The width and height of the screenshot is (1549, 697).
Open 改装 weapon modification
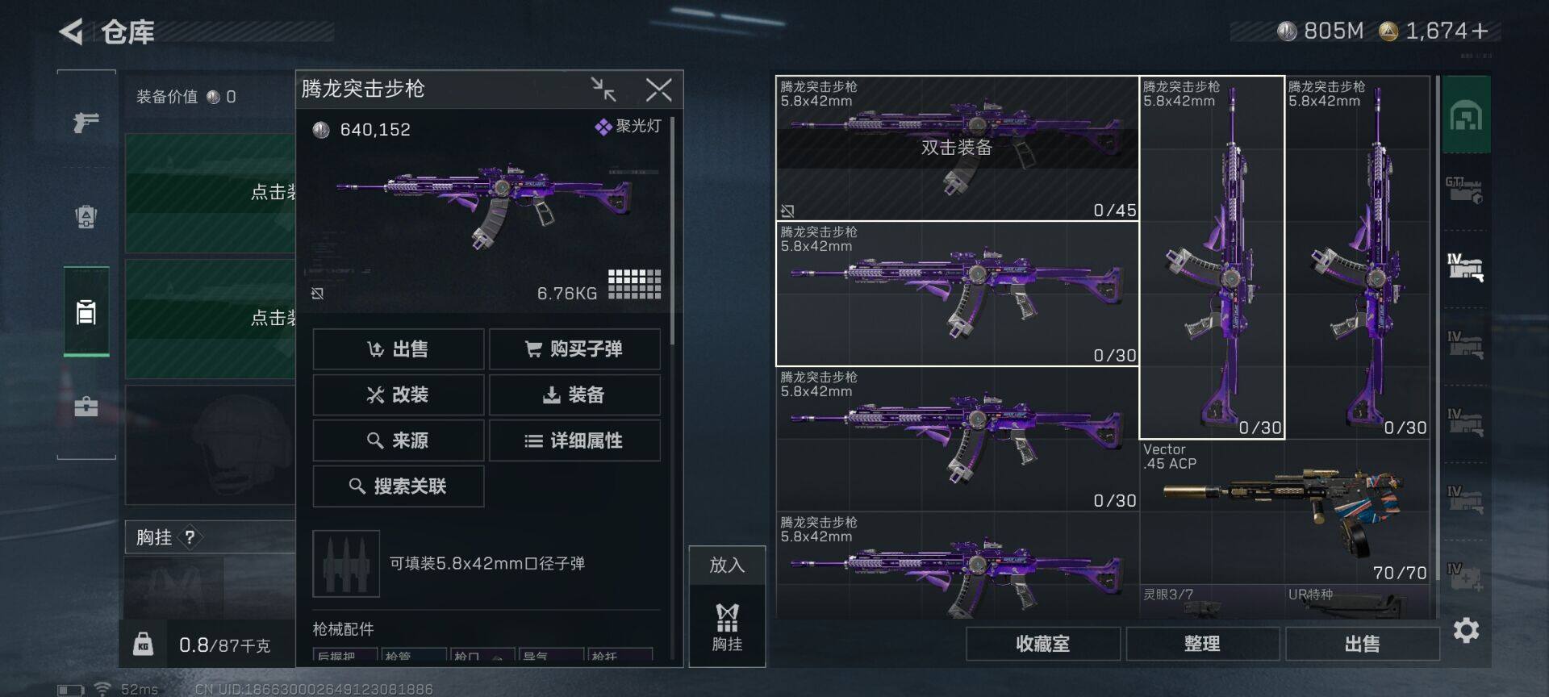coord(399,394)
